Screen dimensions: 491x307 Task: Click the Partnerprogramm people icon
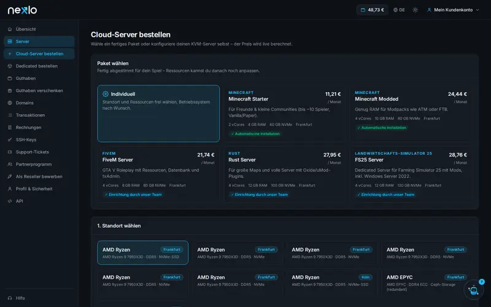tap(10, 164)
